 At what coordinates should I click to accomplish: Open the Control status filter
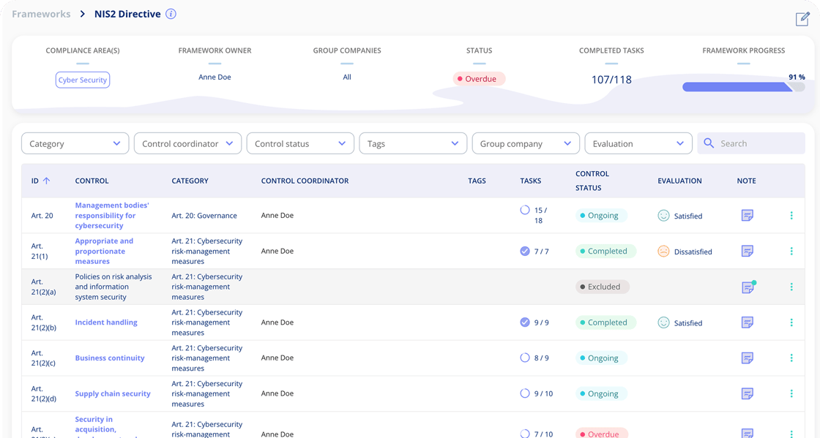tap(300, 143)
